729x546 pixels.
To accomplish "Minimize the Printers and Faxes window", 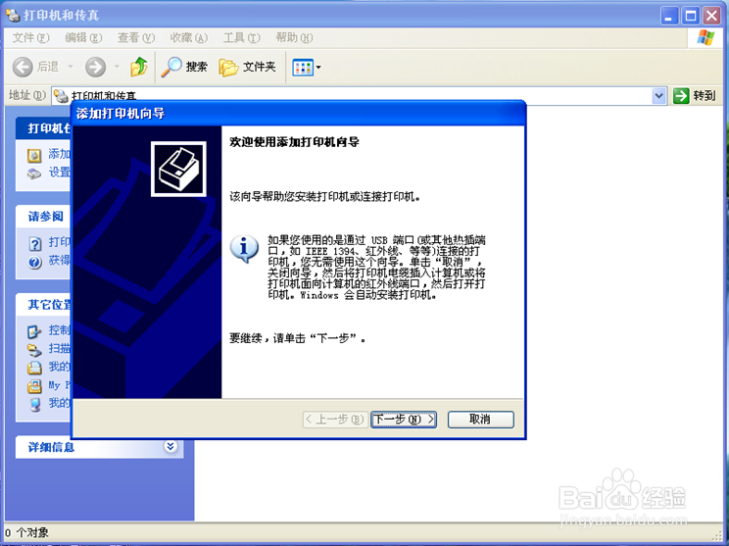I will (x=668, y=16).
